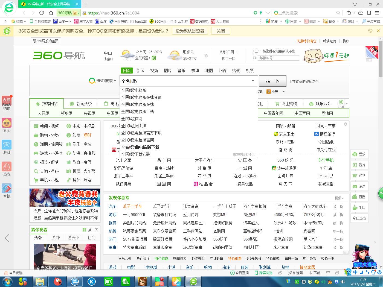
Task: Expand dropdown arrow beside 开启 switch
Action: tap(347, 104)
